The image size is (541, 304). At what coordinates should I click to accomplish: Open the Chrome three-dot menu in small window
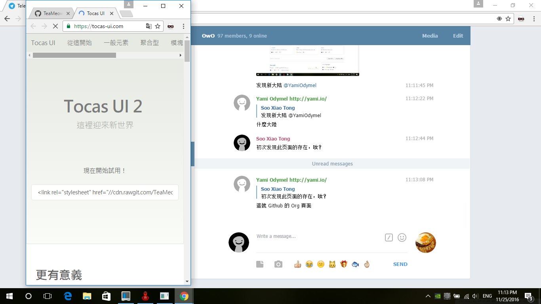click(183, 26)
